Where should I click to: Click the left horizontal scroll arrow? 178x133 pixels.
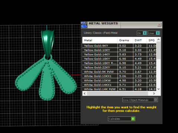[85, 93]
